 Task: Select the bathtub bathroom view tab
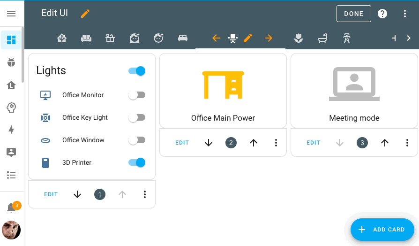pos(322,38)
